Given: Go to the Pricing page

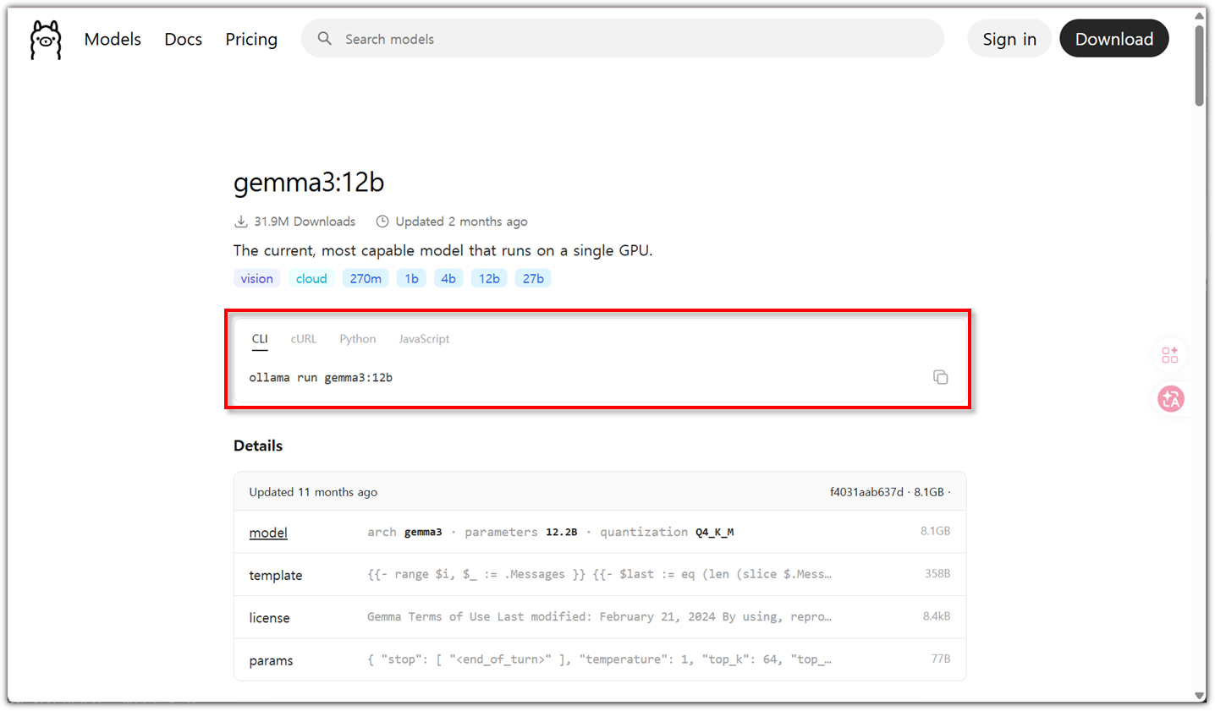Looking at the screenshot, I should point(251,39).
